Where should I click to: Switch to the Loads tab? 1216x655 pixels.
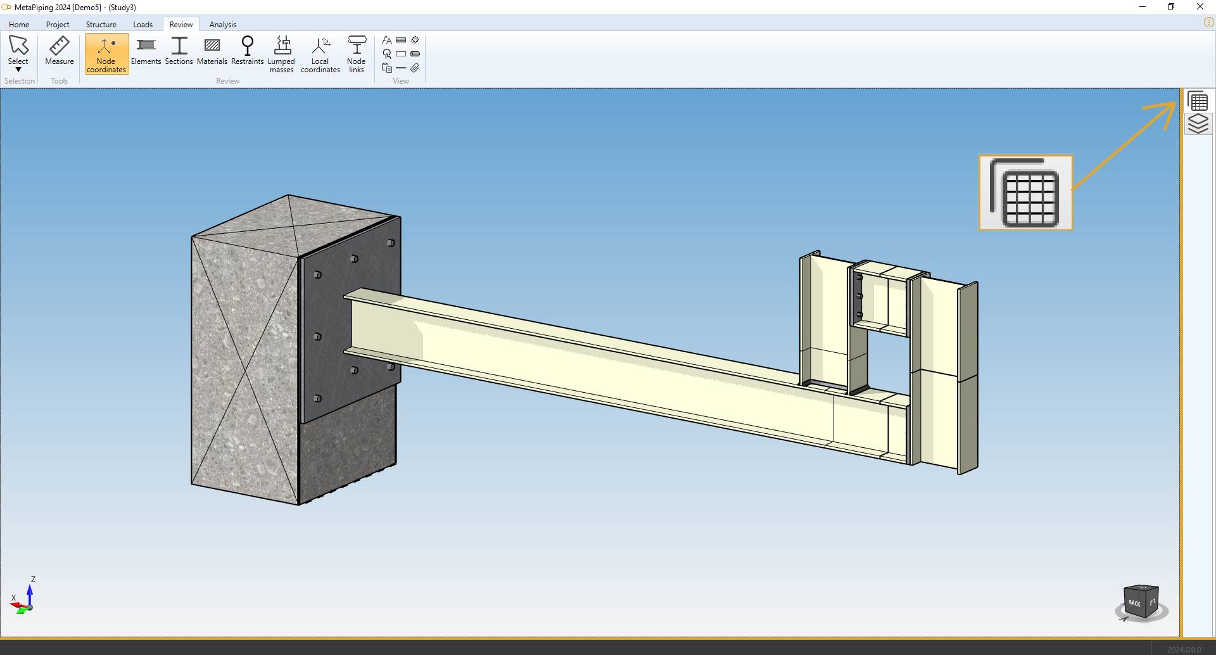point(143,24)
